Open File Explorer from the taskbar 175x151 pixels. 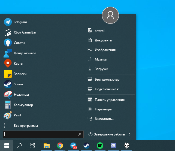pos(47,146)
